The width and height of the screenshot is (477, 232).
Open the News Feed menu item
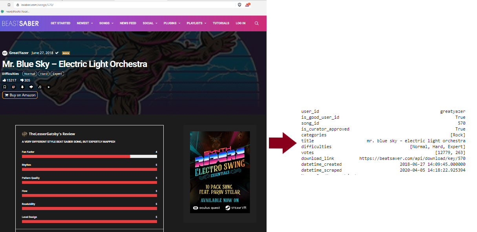pyautogui.click(x=128, y=24)
